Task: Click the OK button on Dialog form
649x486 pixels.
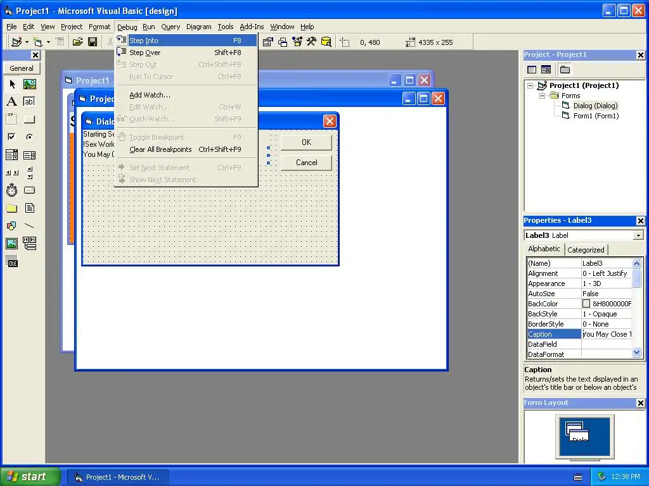Action: (x=306, y=142)
